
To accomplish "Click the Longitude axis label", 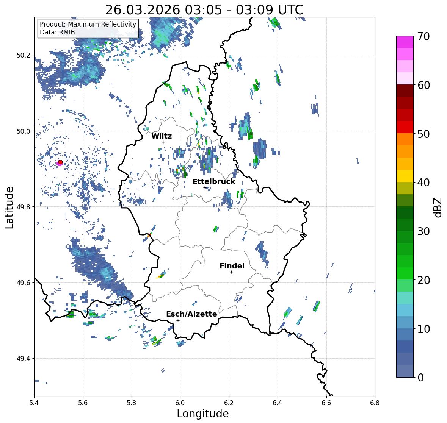I will coord(203,414).
